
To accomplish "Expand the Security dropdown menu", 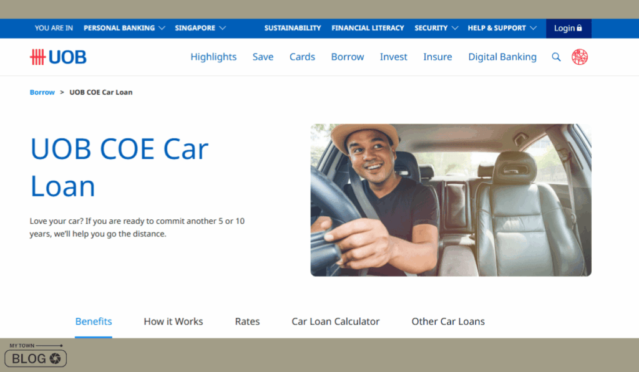I will coord(436,28).
